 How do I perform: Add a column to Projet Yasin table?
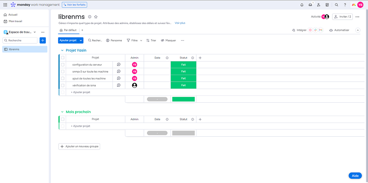[200, 58]
